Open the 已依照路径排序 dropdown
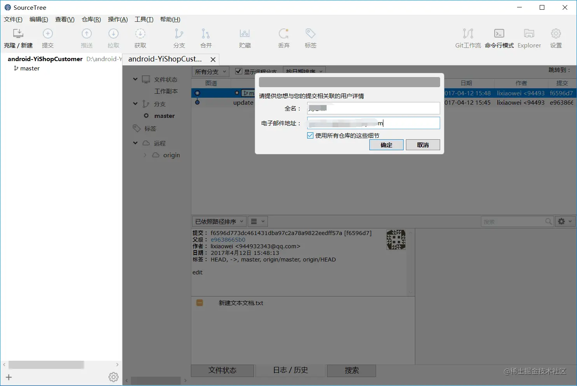Screen dimensions: 577x386 coord(219,221)
